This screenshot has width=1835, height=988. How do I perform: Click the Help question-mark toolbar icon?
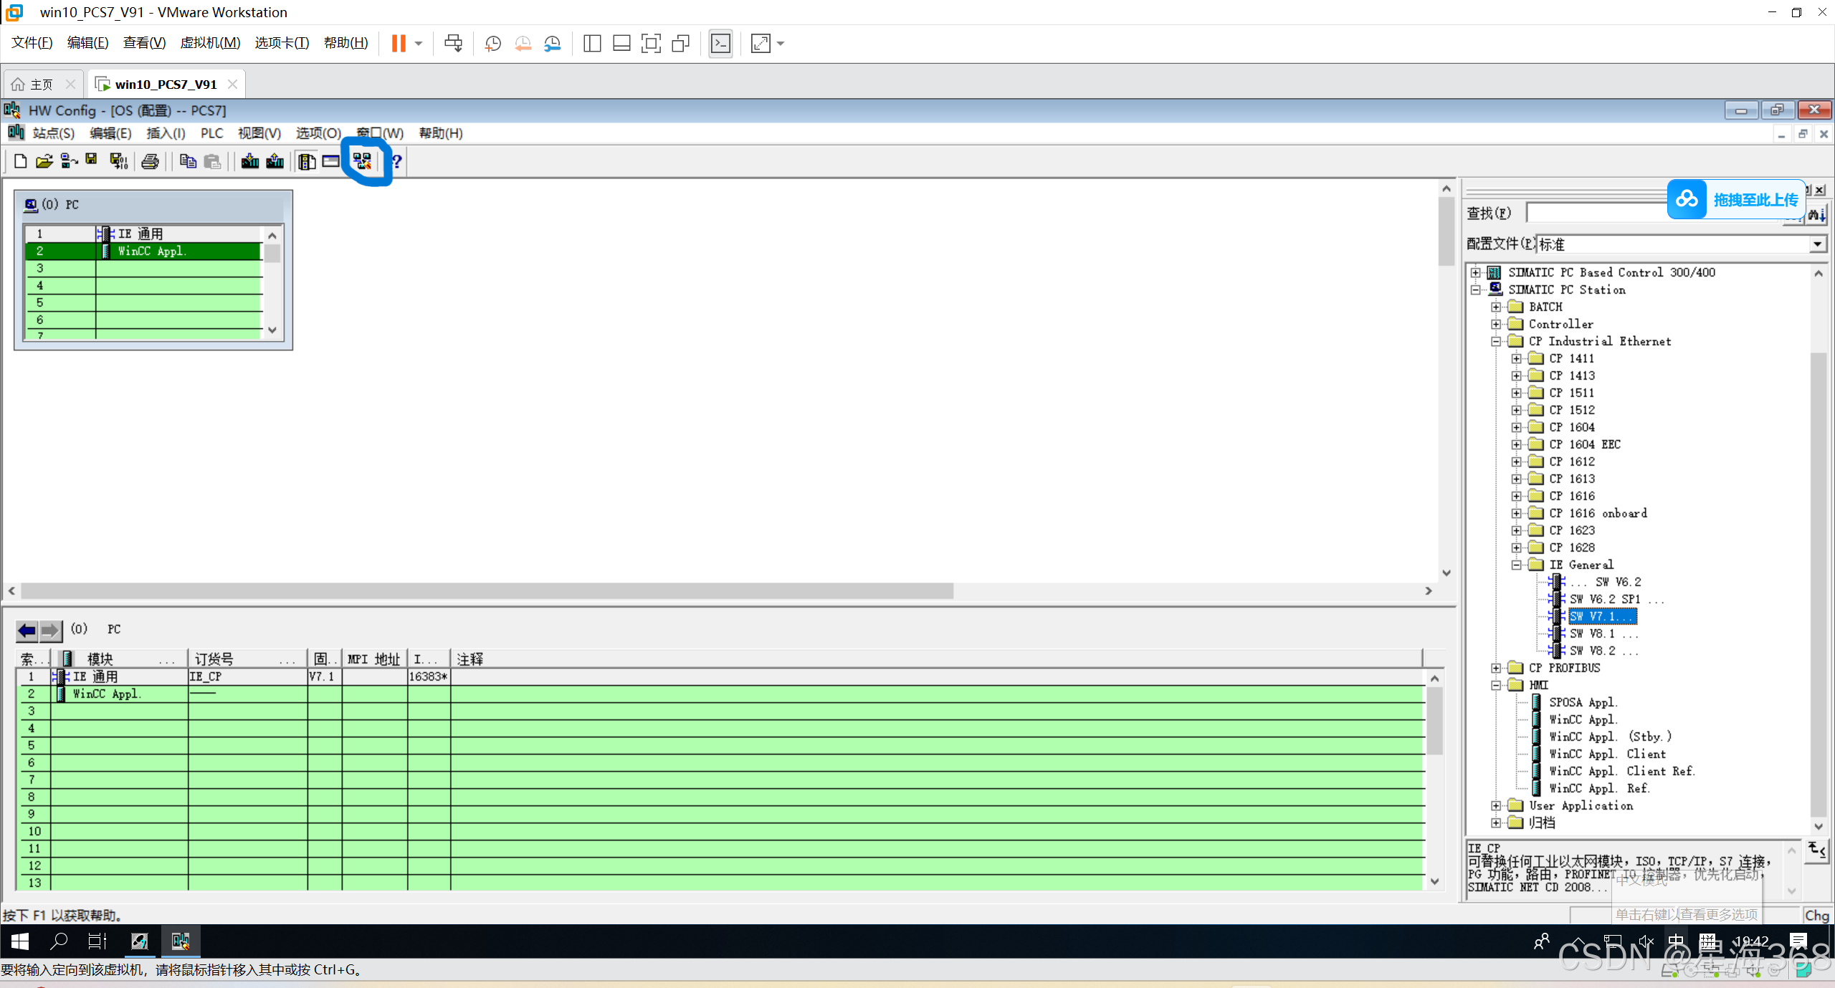click(396, 161)
